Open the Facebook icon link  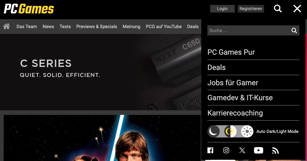210,150
